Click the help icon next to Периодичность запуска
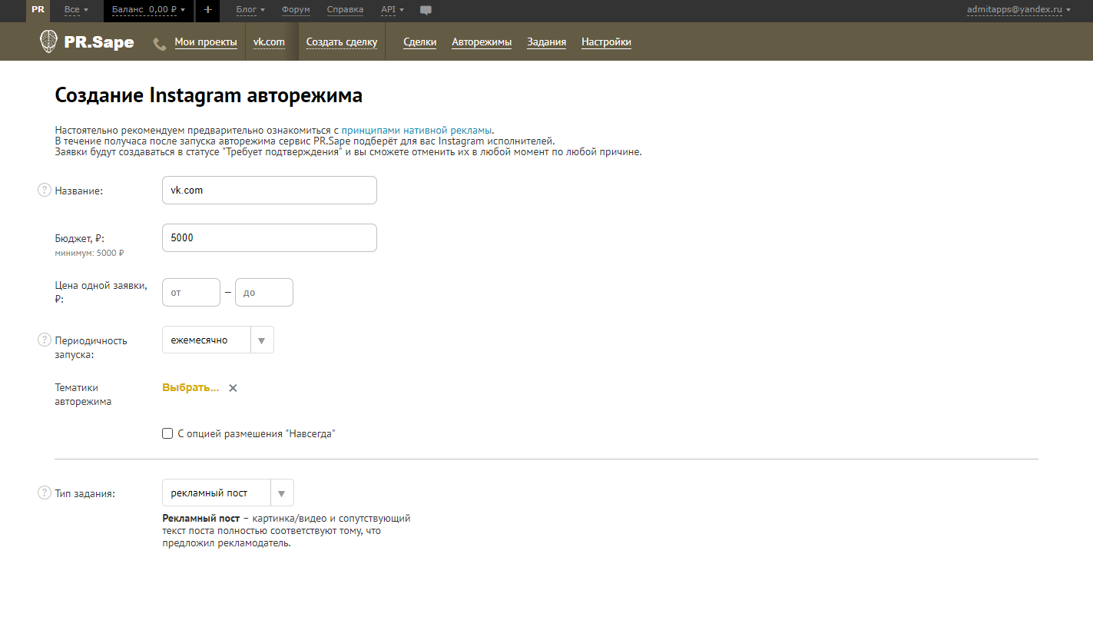The height and width of the screenshot is (617, 1093). coord(44,340)
